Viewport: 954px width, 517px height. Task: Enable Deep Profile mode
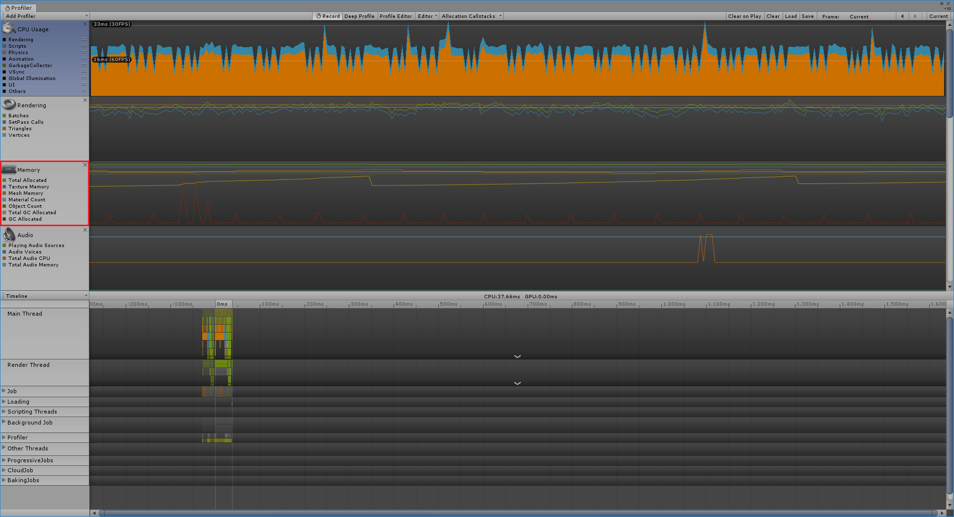(x=359, y=16)
